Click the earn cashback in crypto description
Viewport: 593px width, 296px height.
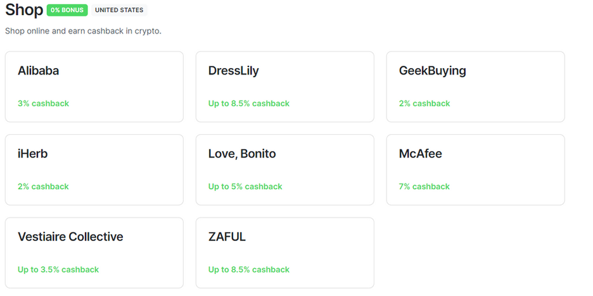pos(83,30)
